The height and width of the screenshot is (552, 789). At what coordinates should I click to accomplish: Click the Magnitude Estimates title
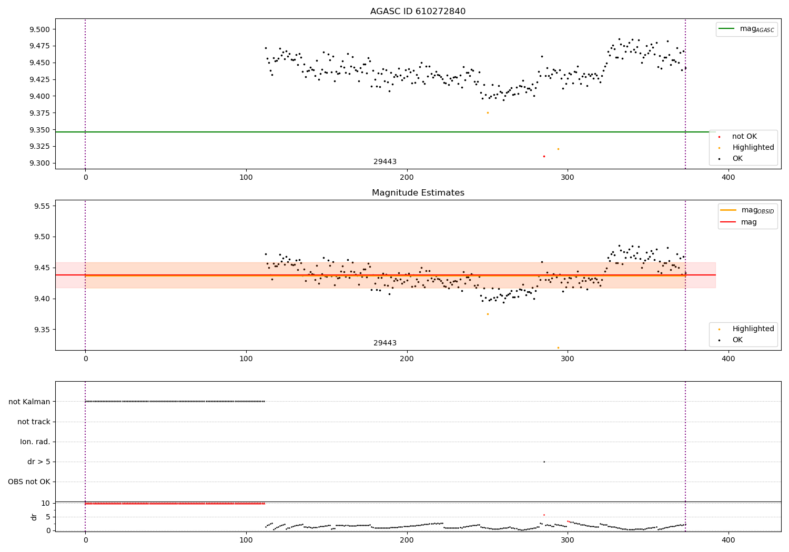point(418,193)
